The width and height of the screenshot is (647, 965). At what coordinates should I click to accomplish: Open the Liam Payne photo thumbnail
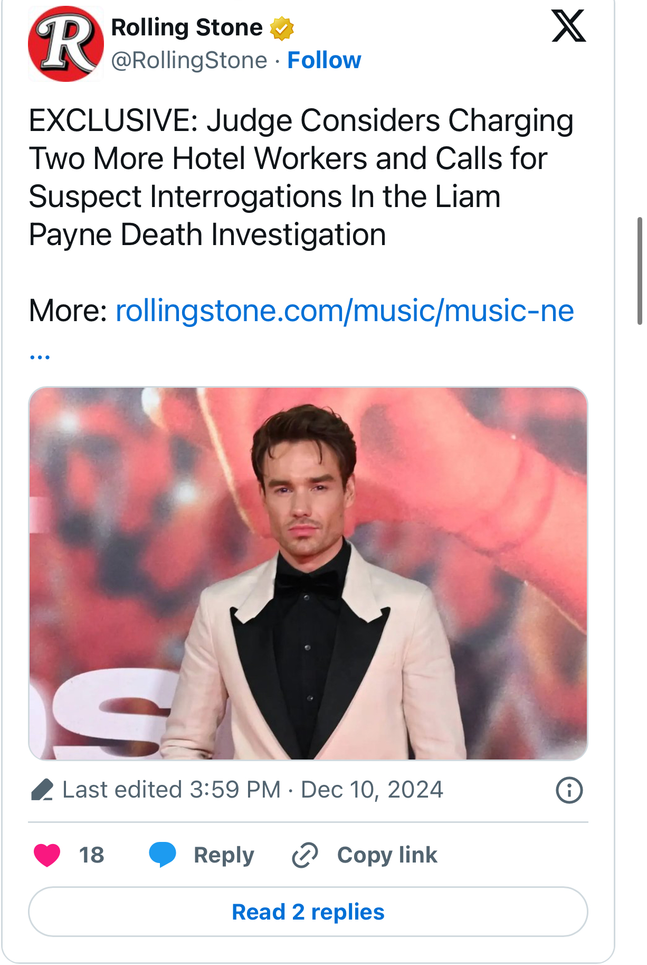(x=308, y=573)
